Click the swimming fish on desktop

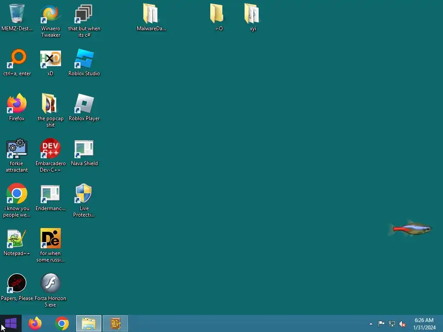(410, 228)
